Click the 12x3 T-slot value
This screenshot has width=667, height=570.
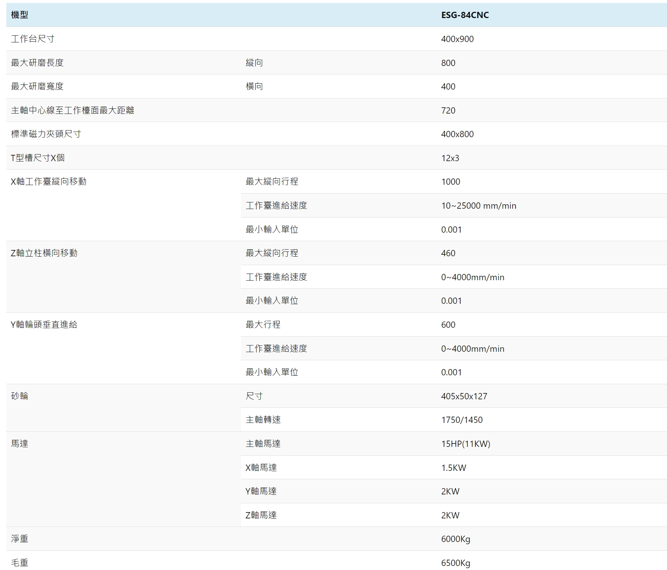(450, 158)
